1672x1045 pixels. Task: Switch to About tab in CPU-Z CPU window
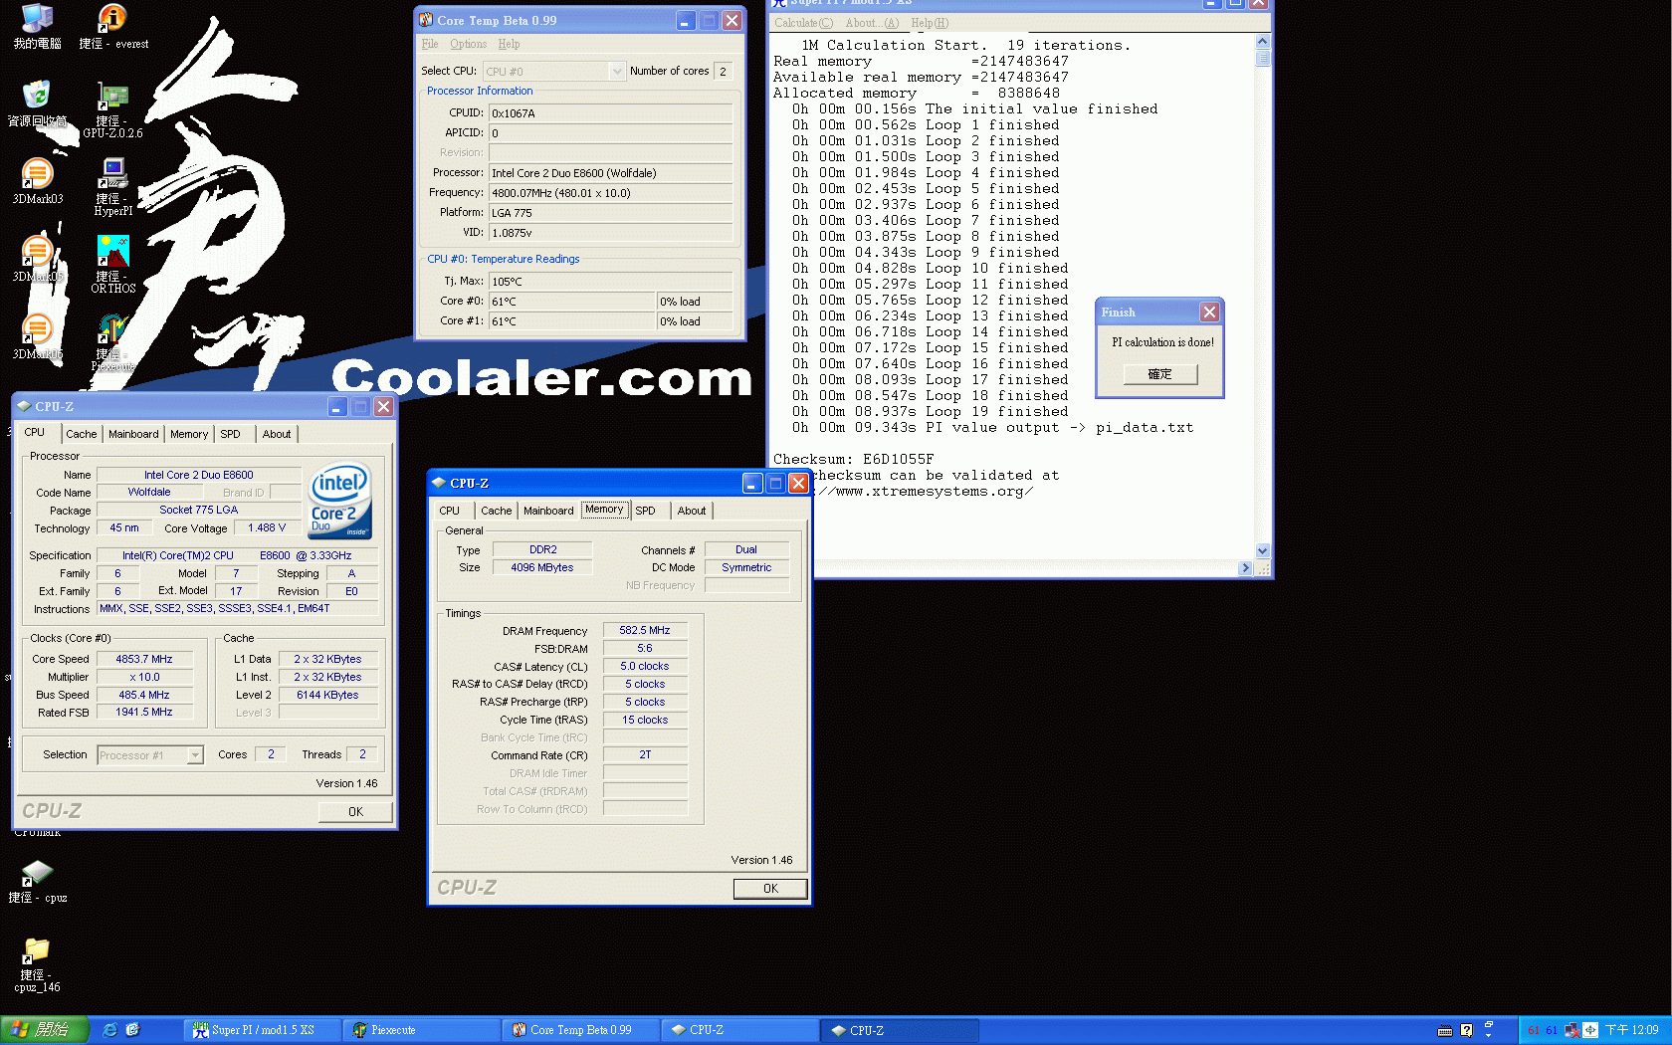coord(277,434)
